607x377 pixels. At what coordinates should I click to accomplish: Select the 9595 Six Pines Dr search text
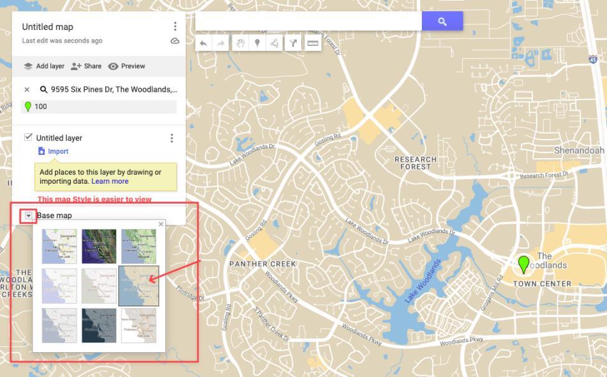114,89
